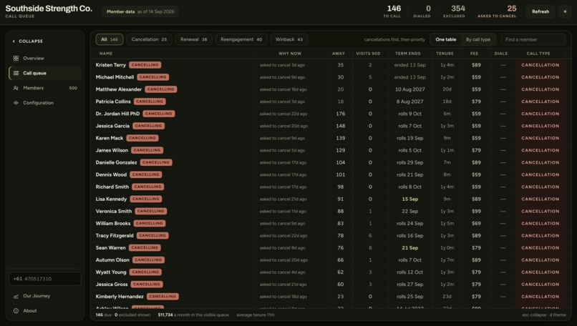Image resolution: width=577 pixels, height=326 pixels.
Task: Click the $11,734 a month footer text
Action: click(193, 315)
